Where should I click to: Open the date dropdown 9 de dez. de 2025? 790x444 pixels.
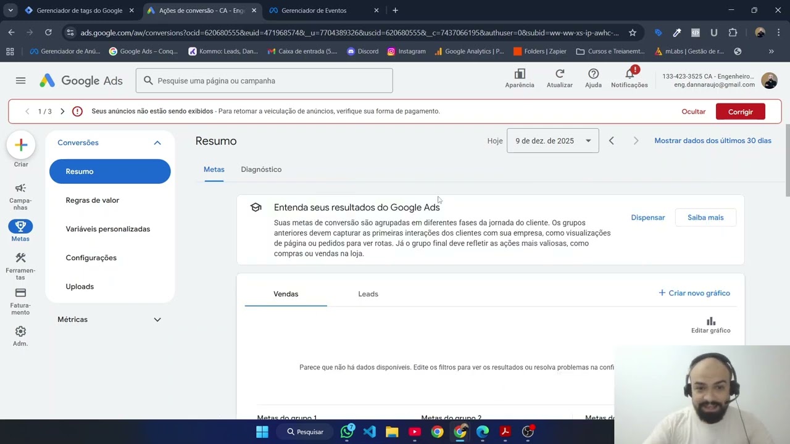click(x=552, y=141)
